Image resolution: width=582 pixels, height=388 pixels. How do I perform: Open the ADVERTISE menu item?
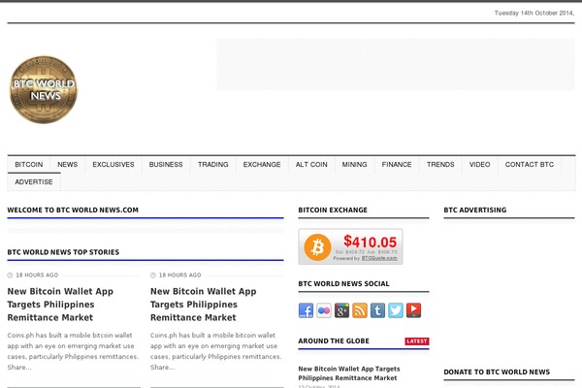[x=34, y=182]
